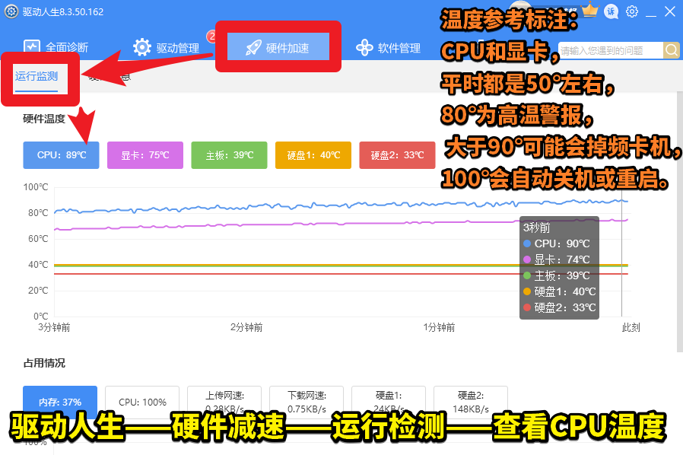Image resolution: width=683 pixels, height=455 pixels.
Task: Select the 内存: 37% usage button
Action: coord(60,402)
